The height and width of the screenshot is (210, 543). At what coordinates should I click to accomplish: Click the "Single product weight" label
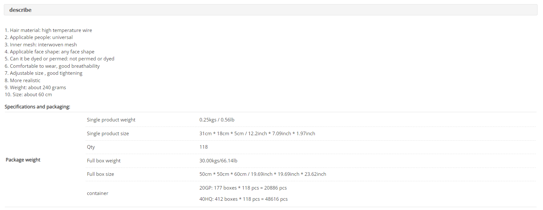coord(111,120)
